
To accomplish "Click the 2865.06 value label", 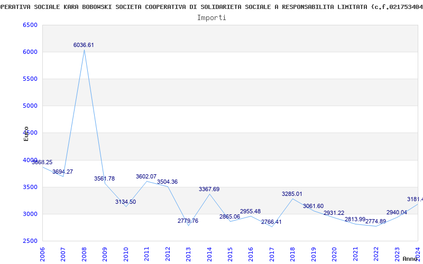I will tap(229, 216).
